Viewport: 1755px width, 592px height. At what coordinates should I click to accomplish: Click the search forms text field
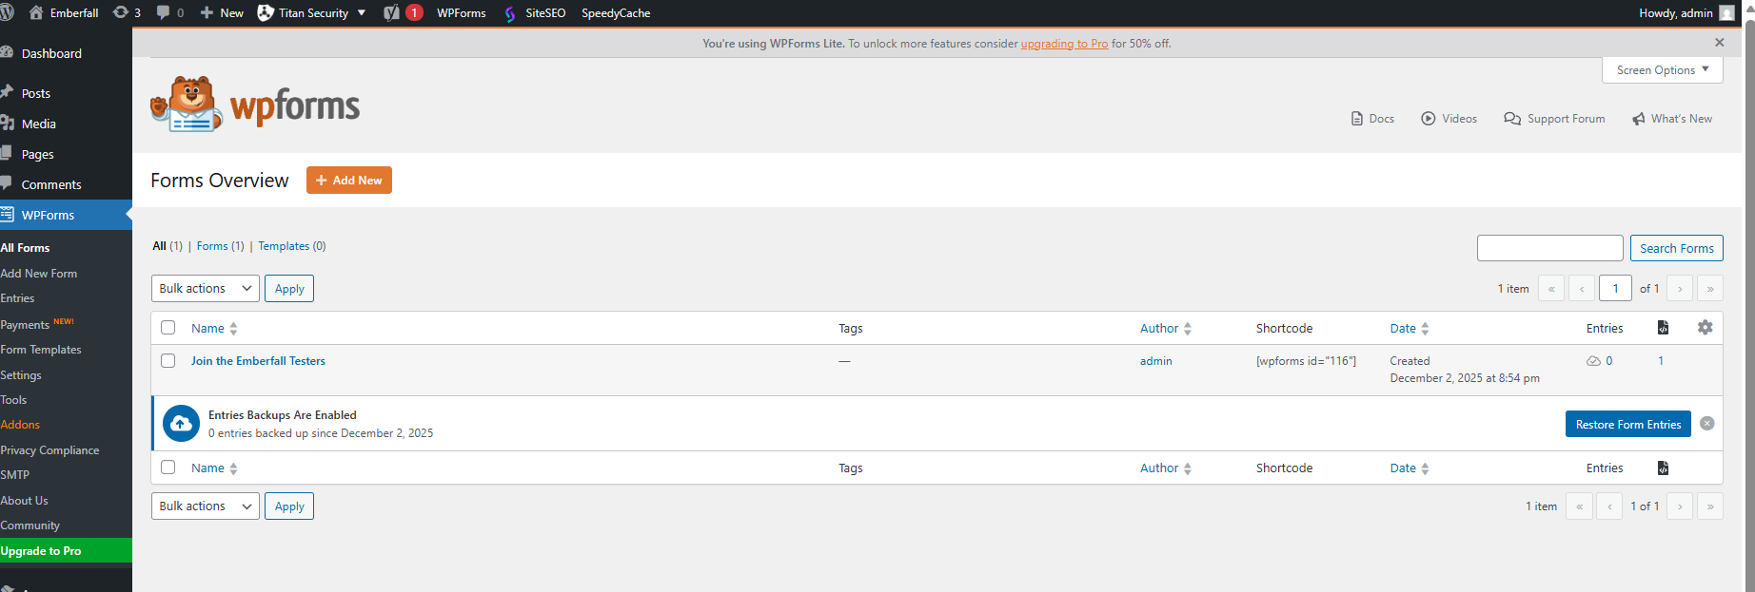pos(1549,248)
